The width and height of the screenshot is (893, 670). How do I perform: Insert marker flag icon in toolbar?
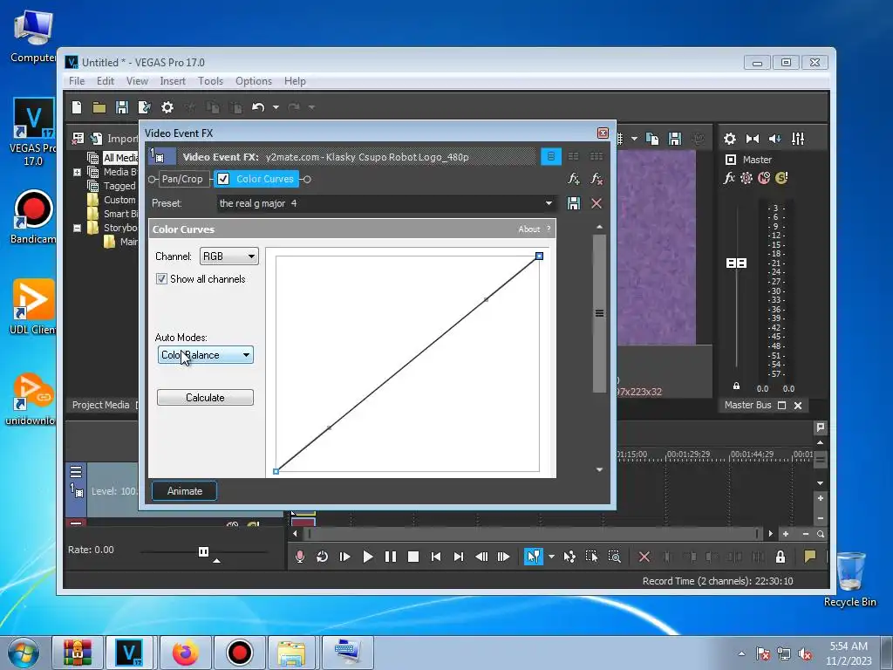(809, 556)
